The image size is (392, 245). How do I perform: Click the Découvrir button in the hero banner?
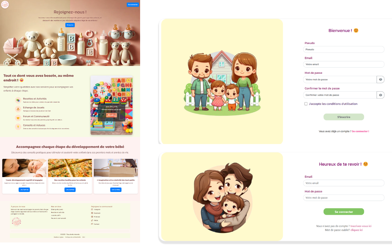(70, 25)
